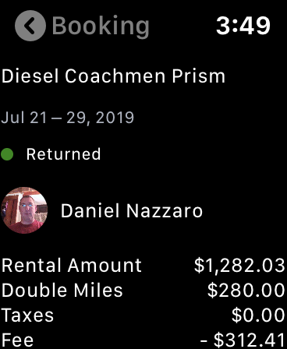Tap the $280.00 double miles value
Screen dimensions: 287x349
pyautogui.click(x=246, y=291)
